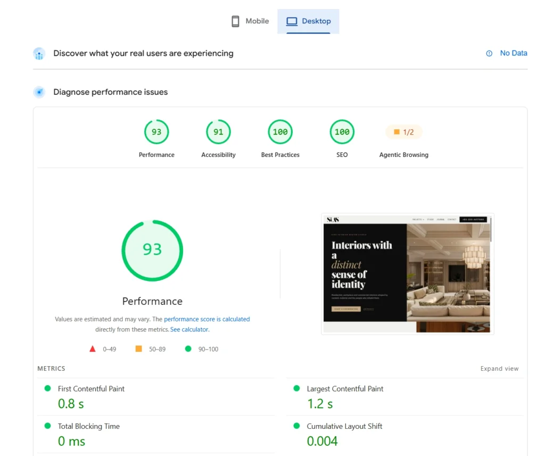Click the 0.8 s value
The height and width of the screenshot is (456, 545).
[71, 403]
